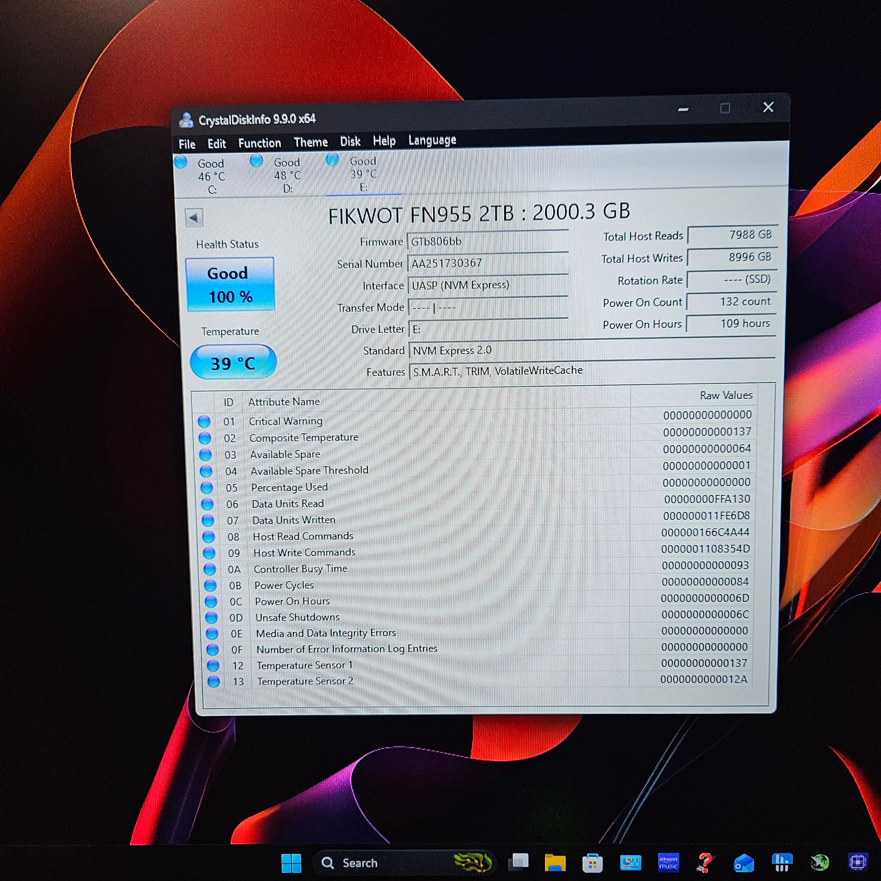Click the blue status orb for drive E:

[333, 160]
